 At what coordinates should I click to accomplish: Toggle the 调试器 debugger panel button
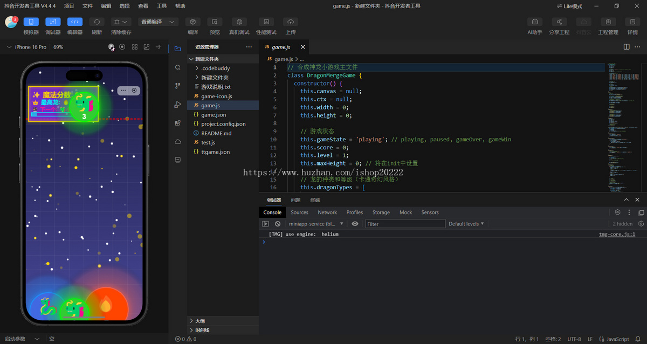53,22
